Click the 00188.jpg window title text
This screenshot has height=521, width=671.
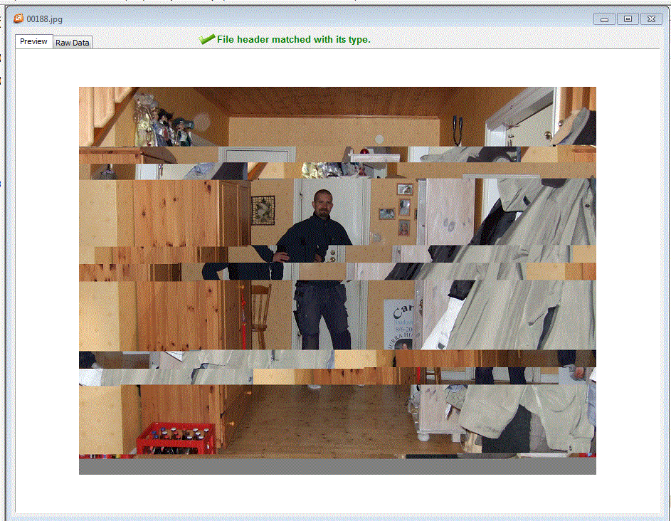(45, 19)
